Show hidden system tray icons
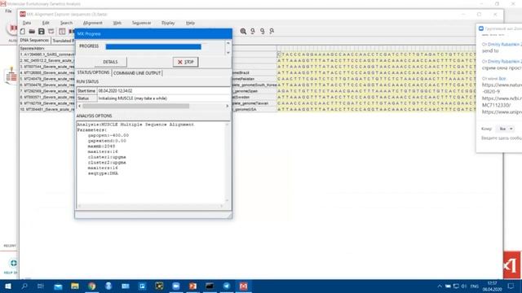Viewport: 522px width, 293px height. coord(440,286)
